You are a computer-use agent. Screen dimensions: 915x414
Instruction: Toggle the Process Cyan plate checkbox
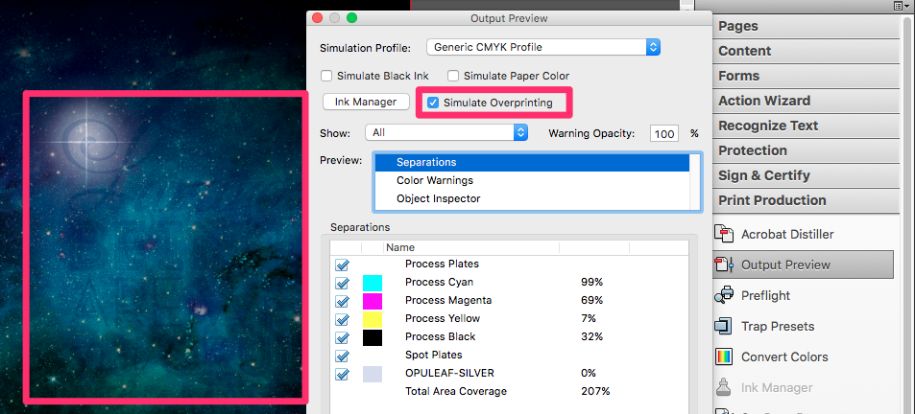pyautogui.click(x=343, y=283)
